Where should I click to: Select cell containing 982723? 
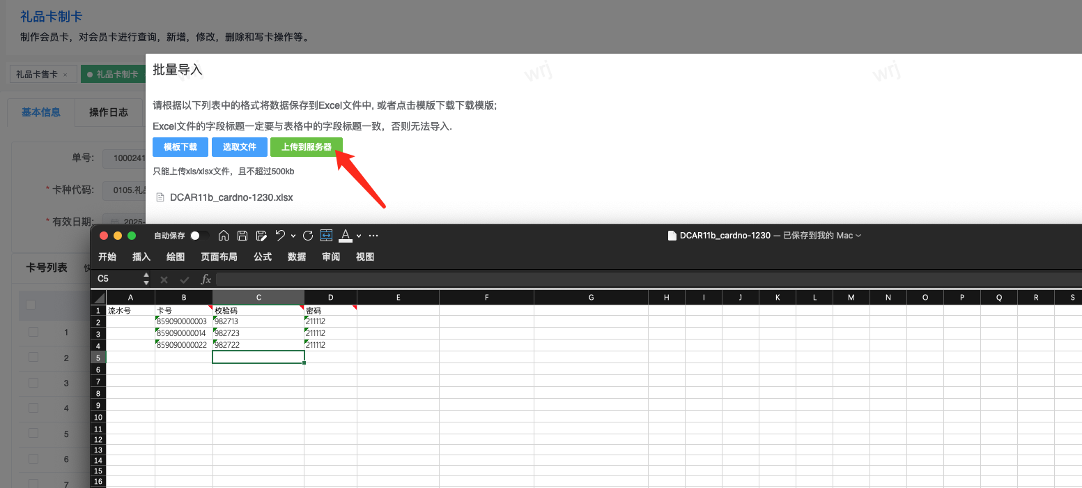[258, 333]
